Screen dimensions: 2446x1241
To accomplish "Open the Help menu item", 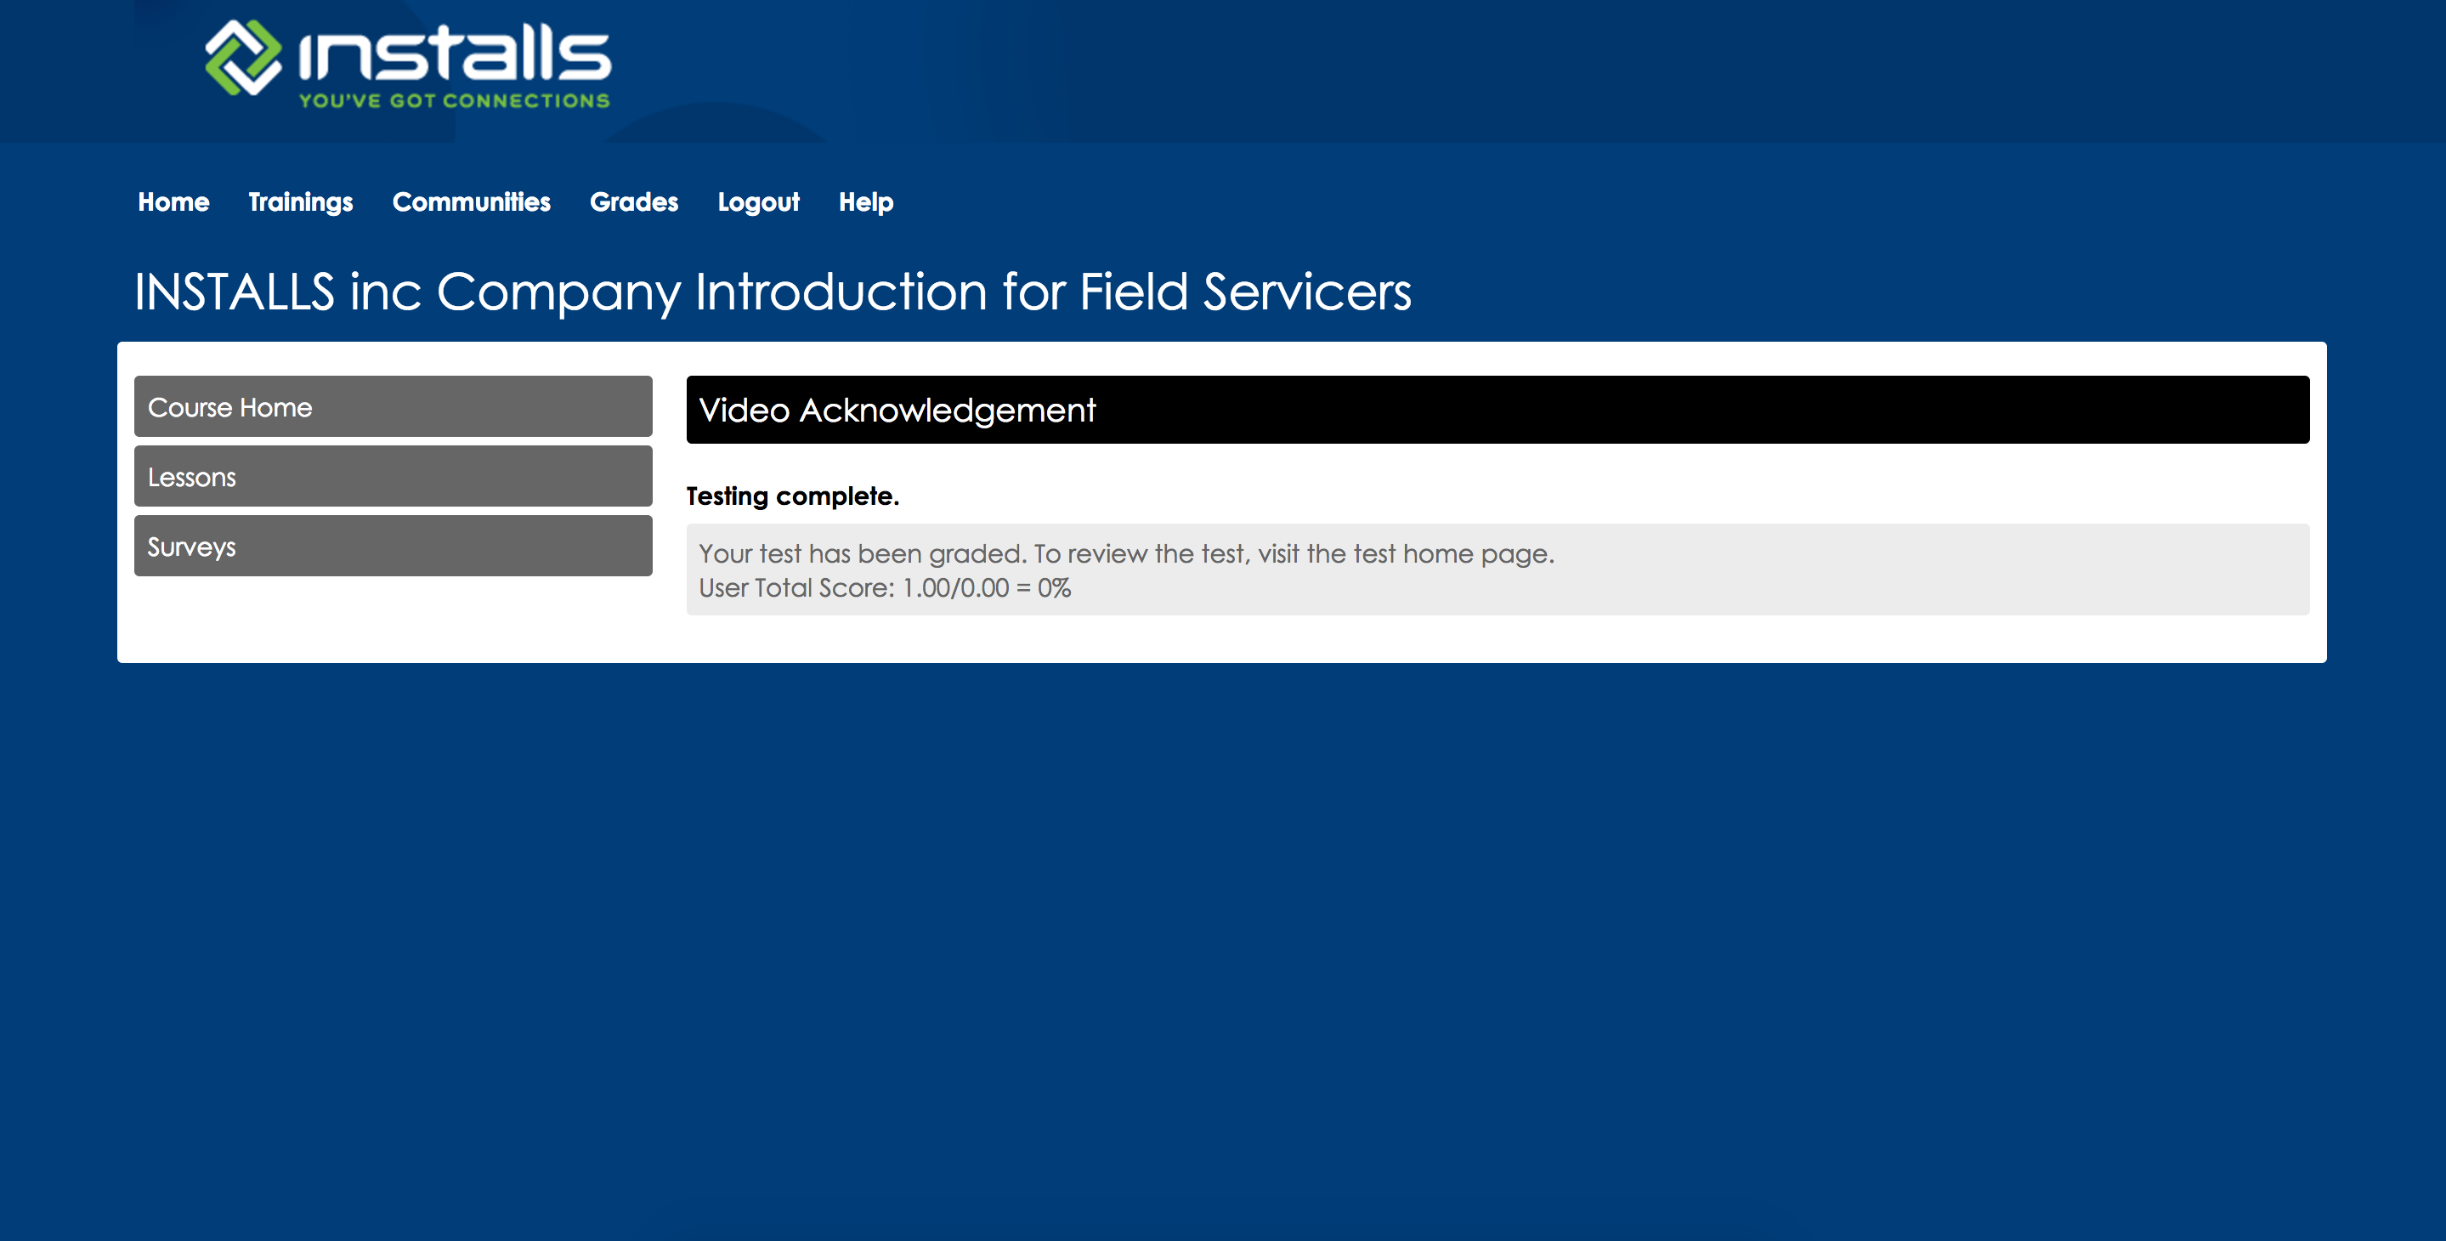I will point(865,202).
